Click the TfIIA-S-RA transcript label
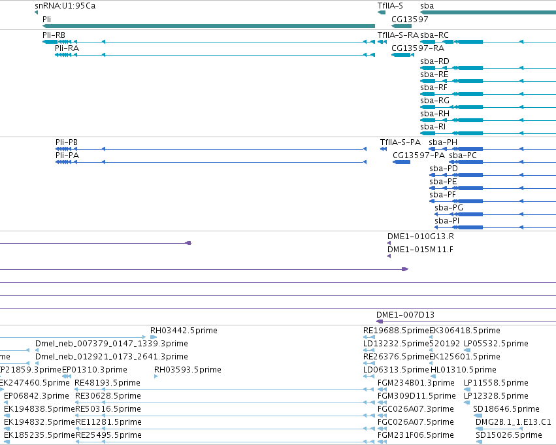The height and width of the screenshot is (445, 556). [x=398, y=35]
